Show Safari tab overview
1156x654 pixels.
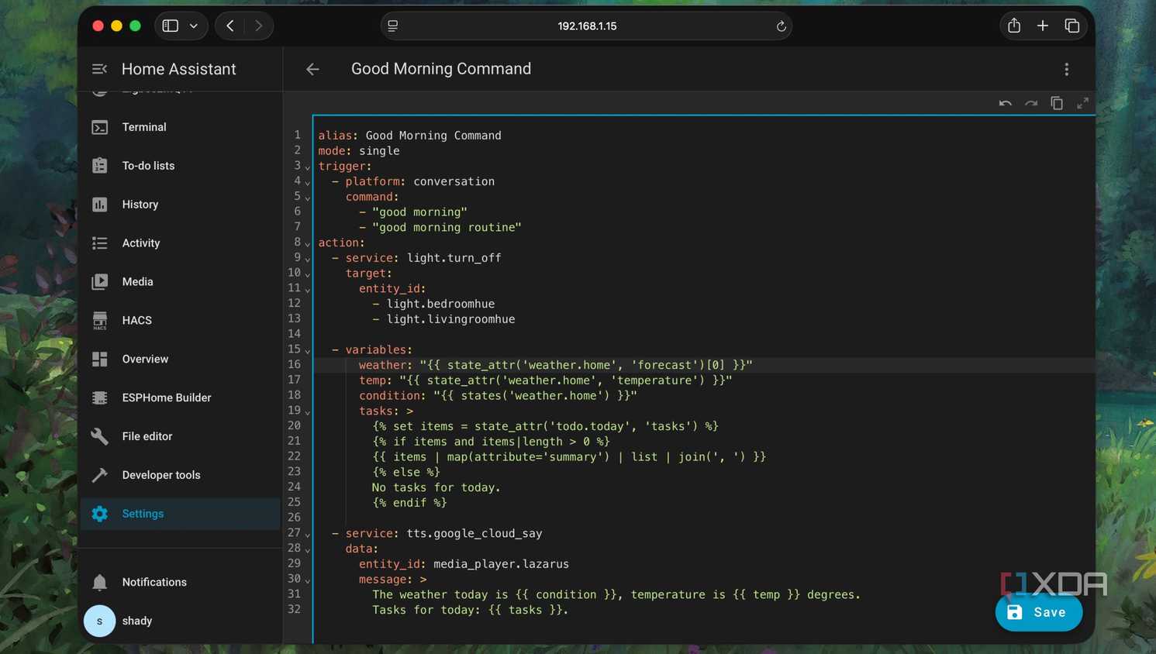pyautogui.click(x=1072, y=26)
